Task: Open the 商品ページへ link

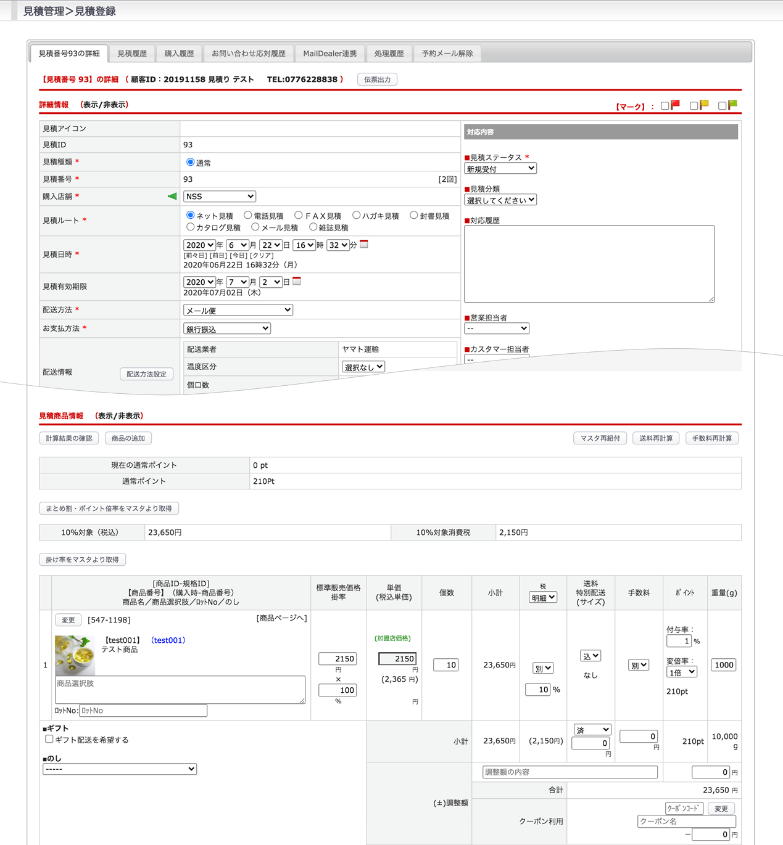Action: coord(281,618)
